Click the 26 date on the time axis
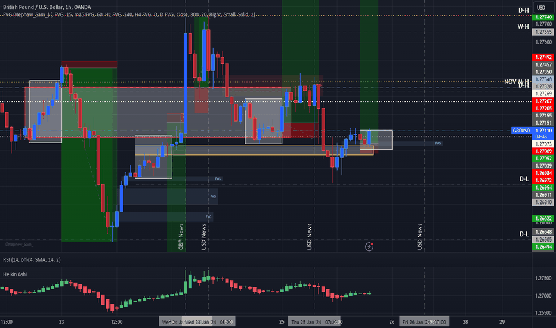The image size is (556, 328). 392,322
